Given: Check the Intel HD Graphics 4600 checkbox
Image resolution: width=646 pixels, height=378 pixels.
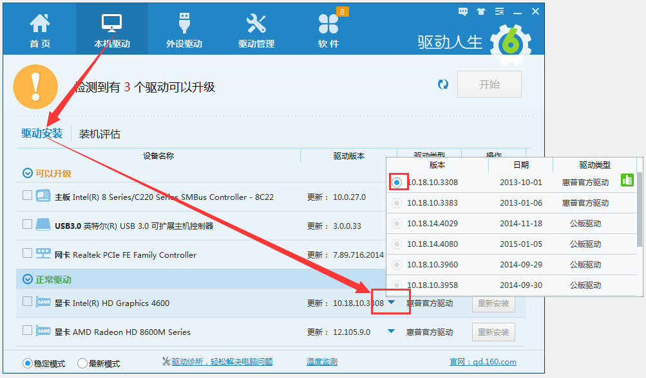Looking at the screenshot, I should click(27, 301).
